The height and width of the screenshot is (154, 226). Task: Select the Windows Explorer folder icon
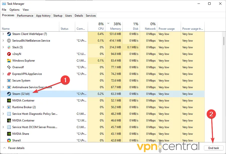coord(9,61)
